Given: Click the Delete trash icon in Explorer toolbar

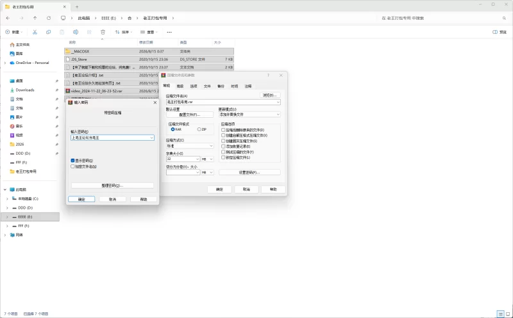Looking at the screenshot, I should pos(103,32).
